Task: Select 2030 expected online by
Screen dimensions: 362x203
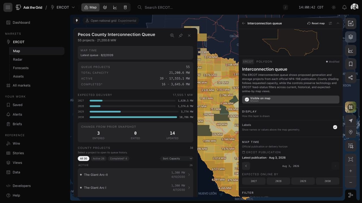Action: (328, 181)
